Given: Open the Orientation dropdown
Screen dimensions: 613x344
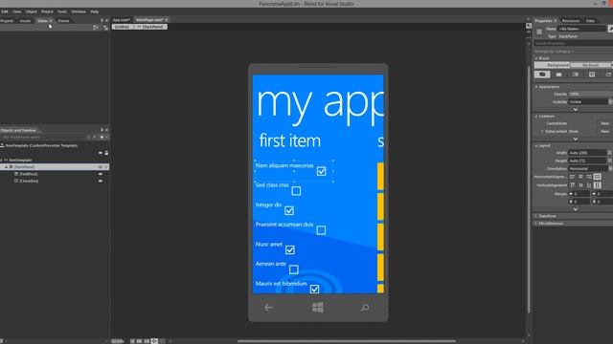Looking at the screenshot, I should tap(590, 168).
